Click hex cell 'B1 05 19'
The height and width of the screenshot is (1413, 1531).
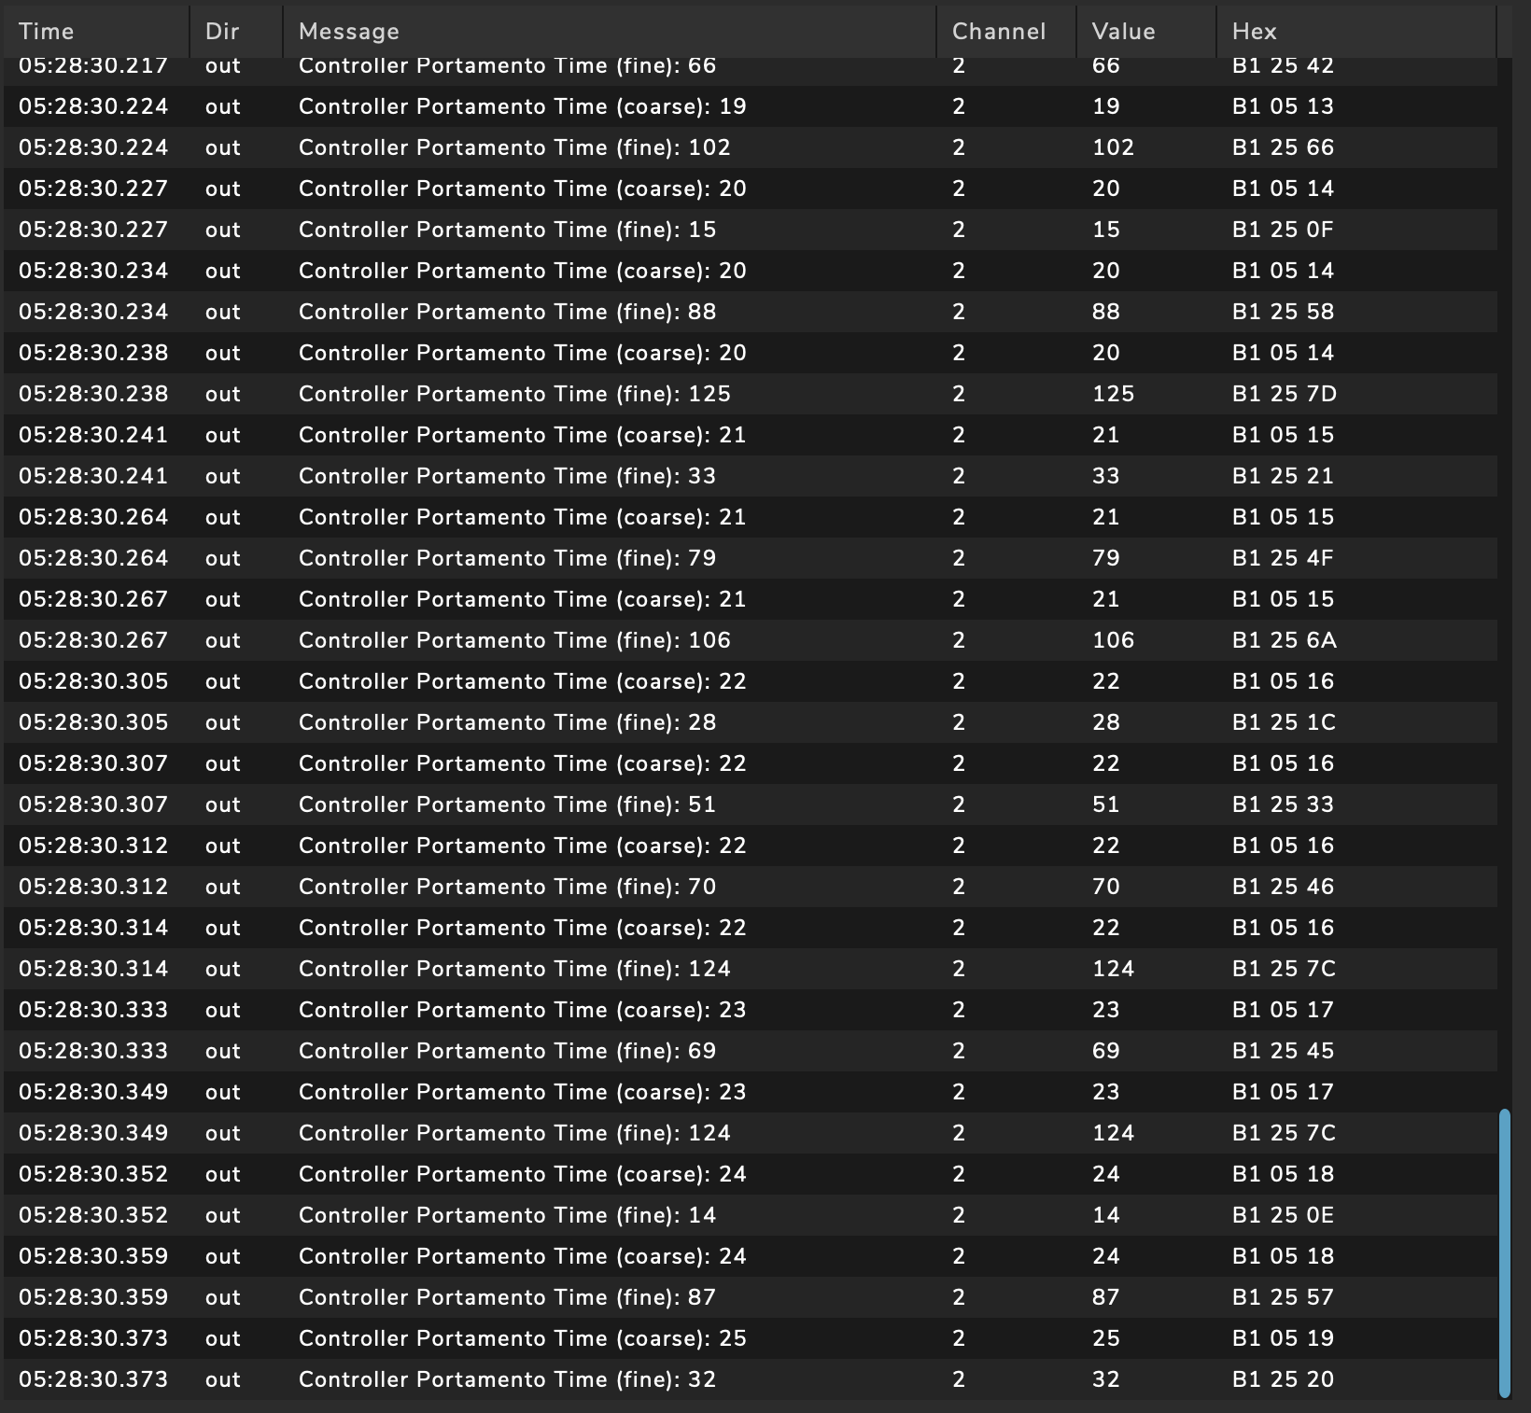pos(1283,1338)
